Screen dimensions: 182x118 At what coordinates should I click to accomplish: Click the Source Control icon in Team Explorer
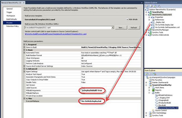[153, 110]
